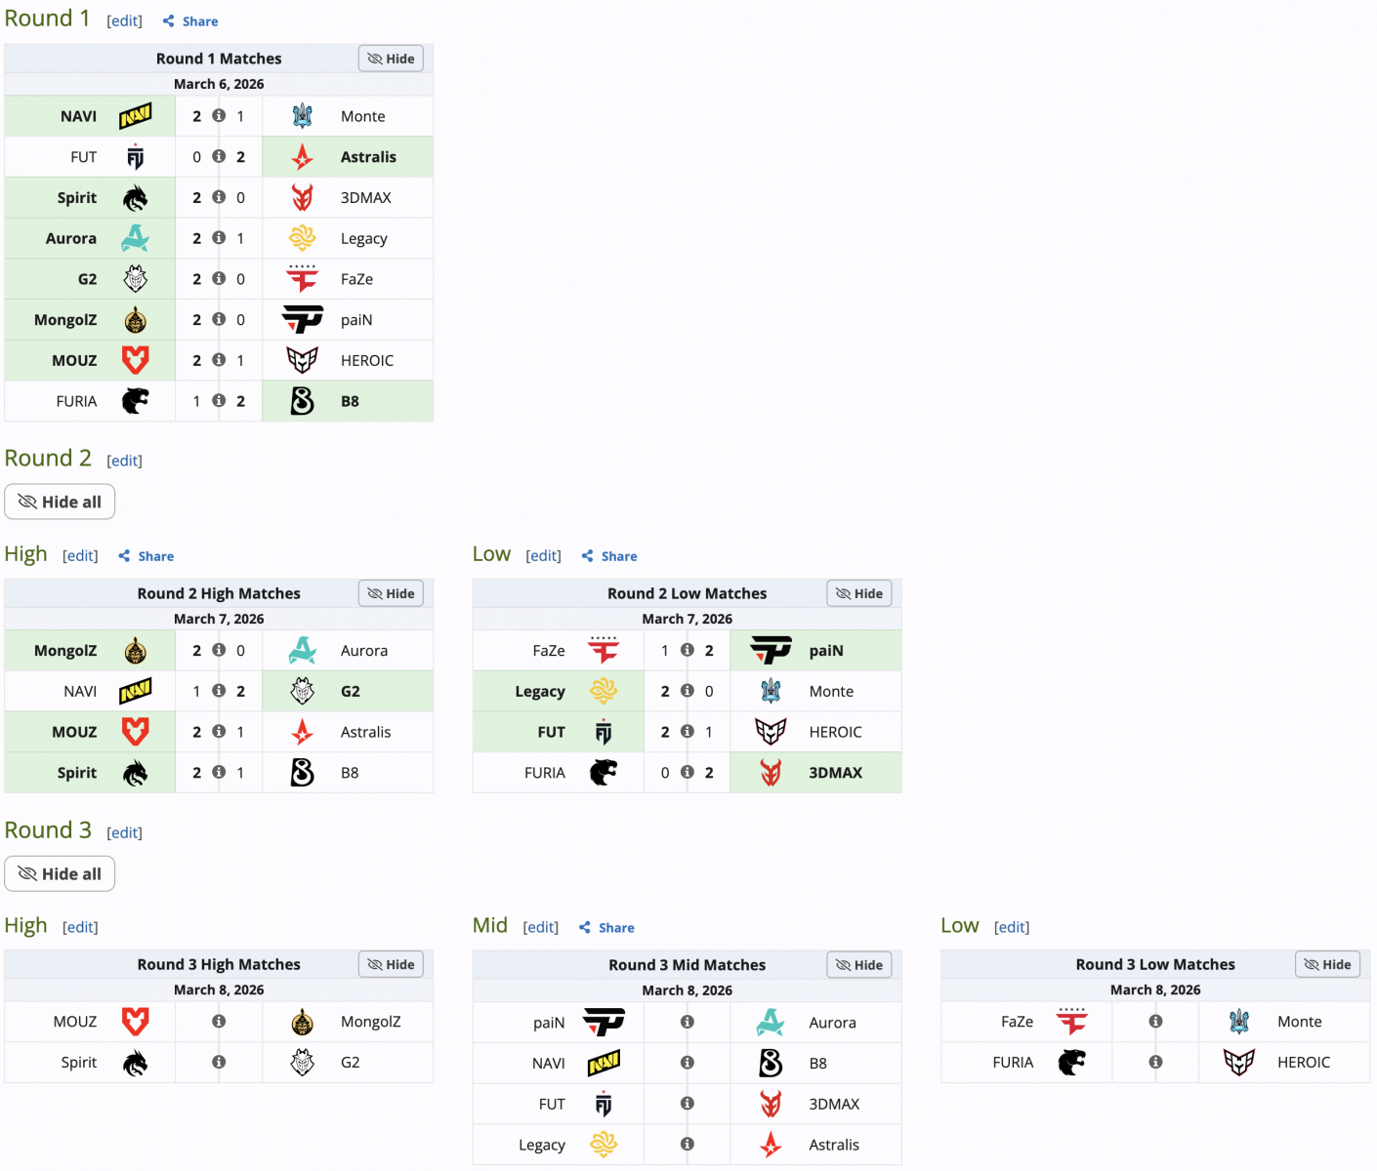This screenshot has width=1377, height=1171.
Task: Hide all Round 2 matches
Action: pyautogui.click(x=60, y=502)
